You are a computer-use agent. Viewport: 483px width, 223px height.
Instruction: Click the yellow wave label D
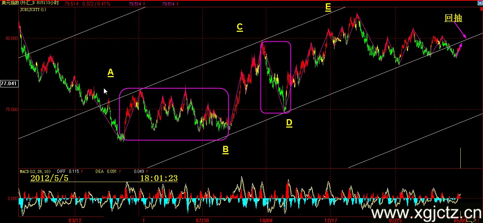(x=289, y=123)
